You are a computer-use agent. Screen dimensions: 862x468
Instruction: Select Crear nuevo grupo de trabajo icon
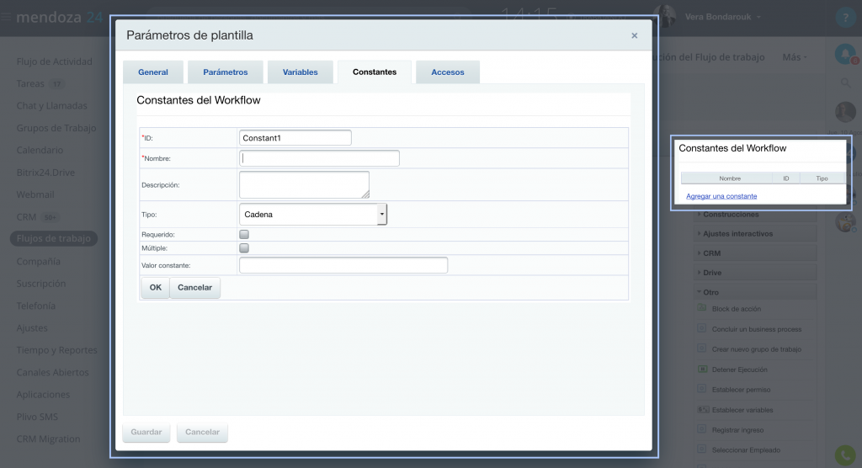click(x=702, y=348)
